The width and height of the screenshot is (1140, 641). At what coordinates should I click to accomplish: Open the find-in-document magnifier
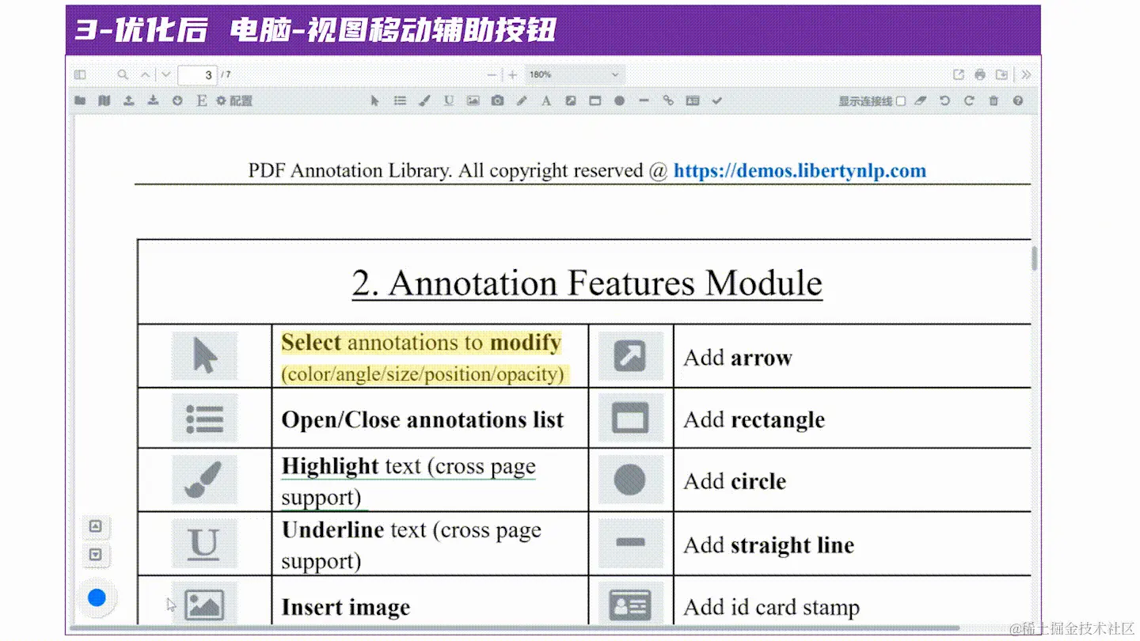pos(123,75)
